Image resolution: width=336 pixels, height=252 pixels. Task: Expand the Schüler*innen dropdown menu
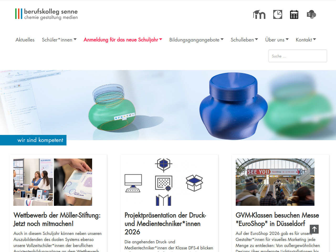click(59, 40)
